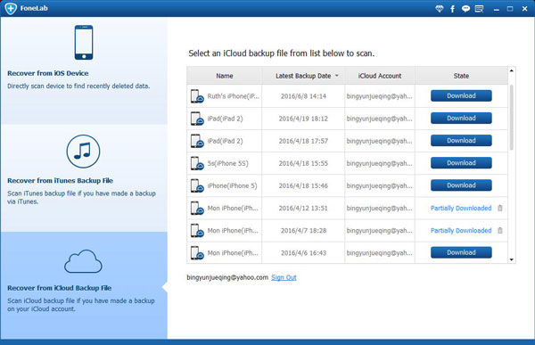This screenshot has height=345, width=535.
Task: Download Ruth's iPhone backup
Action: coord(461,96)
